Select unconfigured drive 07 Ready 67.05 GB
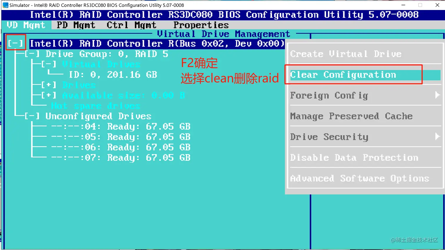The width and height of the screenshot is (445, 250). [x=121, y=158]
